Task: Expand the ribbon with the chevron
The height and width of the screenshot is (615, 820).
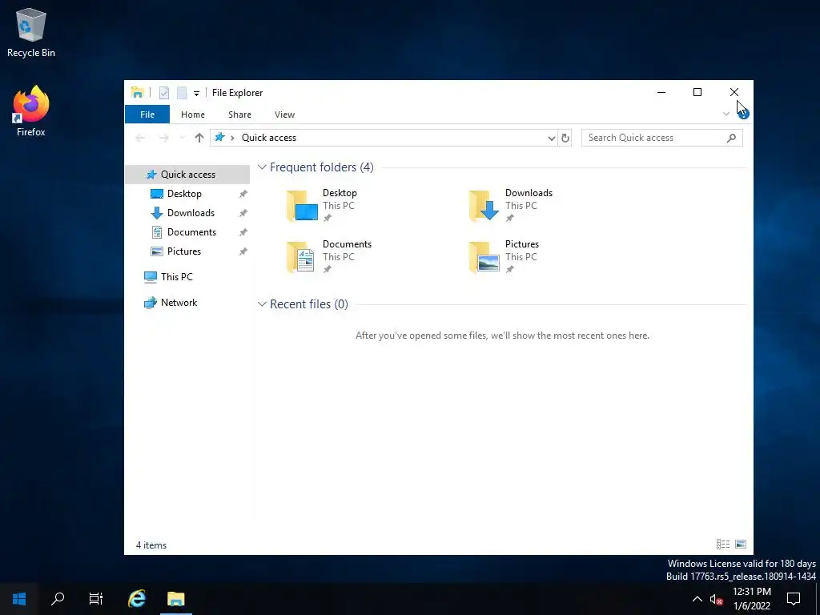Action: coord(726,114)
